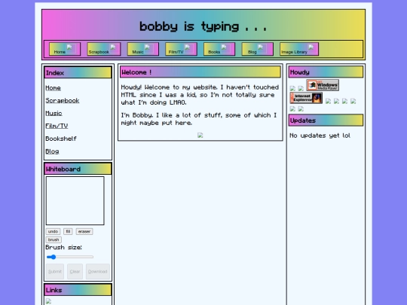Open the Blog navigation button
This screenshot has width=407, height=305.
[x=258, y=49]
